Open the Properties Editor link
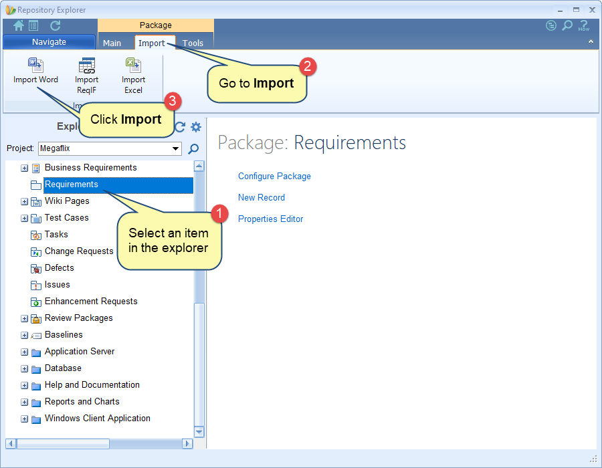The width and height of the screenshot is (602, 468). pyautogui.click(x=271, y=219)
